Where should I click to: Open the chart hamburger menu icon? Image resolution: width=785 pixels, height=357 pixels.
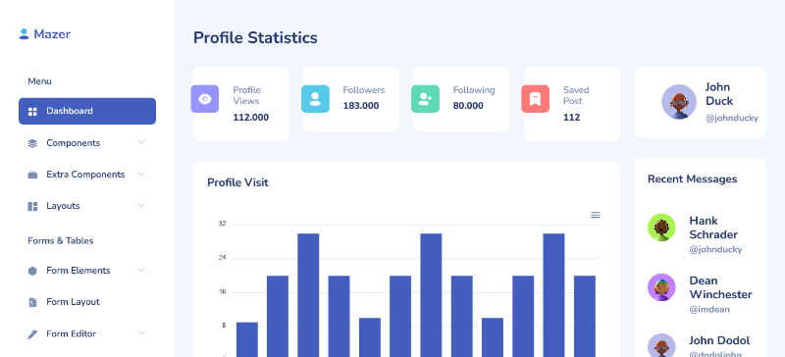point(596,215)
